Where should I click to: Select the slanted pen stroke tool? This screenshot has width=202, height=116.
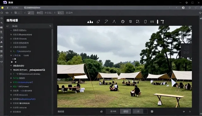106,21
